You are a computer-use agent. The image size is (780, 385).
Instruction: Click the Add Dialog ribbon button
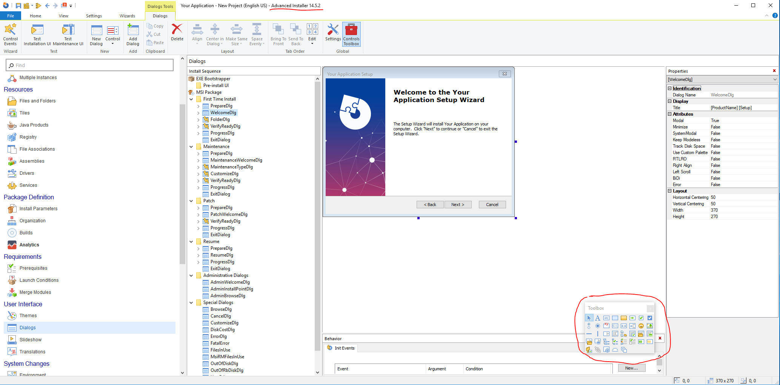pos(133,34)
